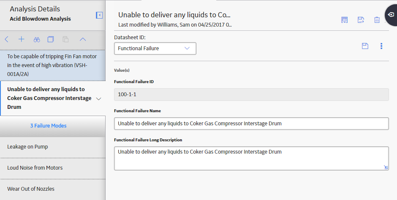The image size is (397, 200).
Task: Click the copy icon in the toolbar
Action: [51, 39]
